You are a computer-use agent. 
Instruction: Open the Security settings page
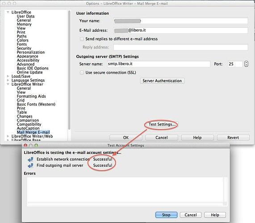(24, 48)
